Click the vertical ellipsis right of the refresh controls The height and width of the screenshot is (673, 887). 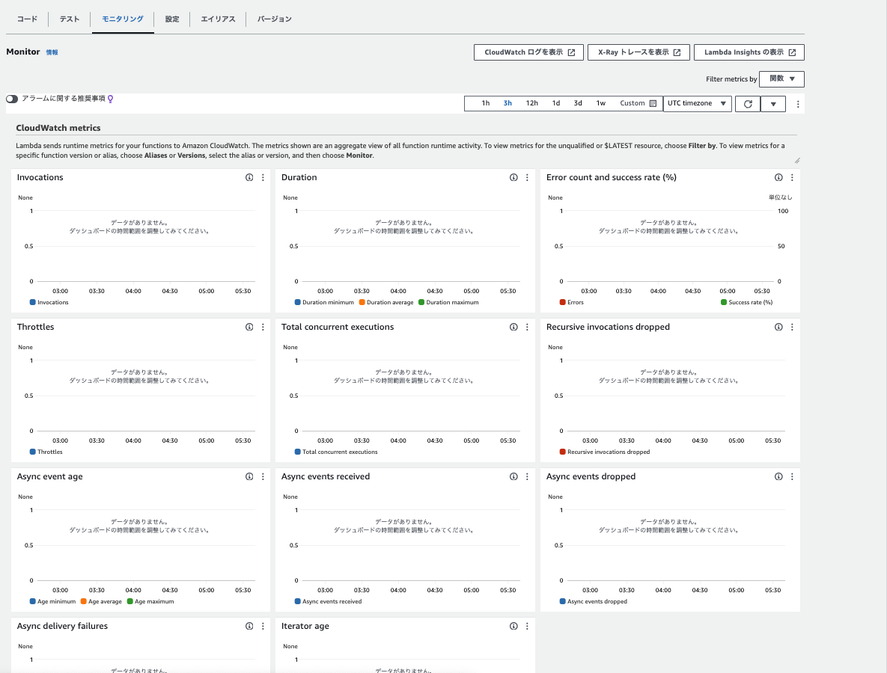point(798,103)
